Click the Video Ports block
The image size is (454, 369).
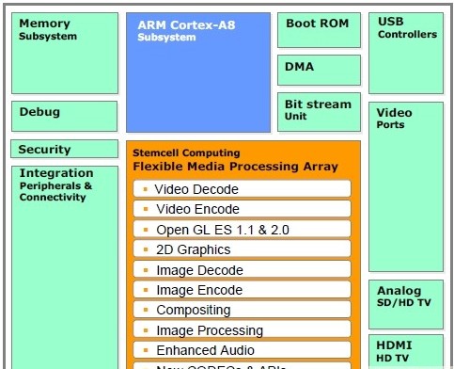point(406,186)
